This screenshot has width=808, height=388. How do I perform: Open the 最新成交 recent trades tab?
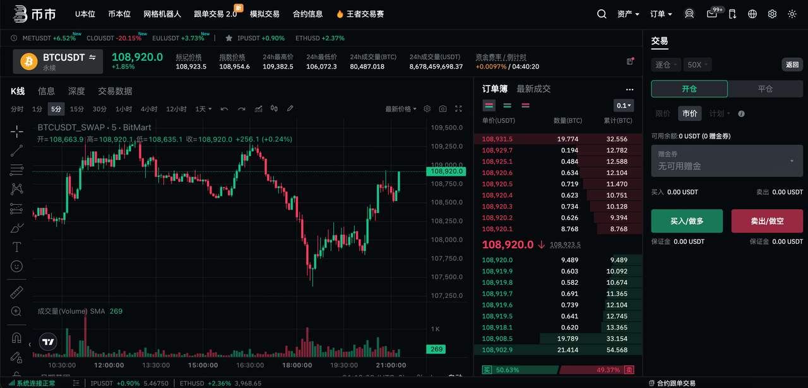tap(533, 89)
